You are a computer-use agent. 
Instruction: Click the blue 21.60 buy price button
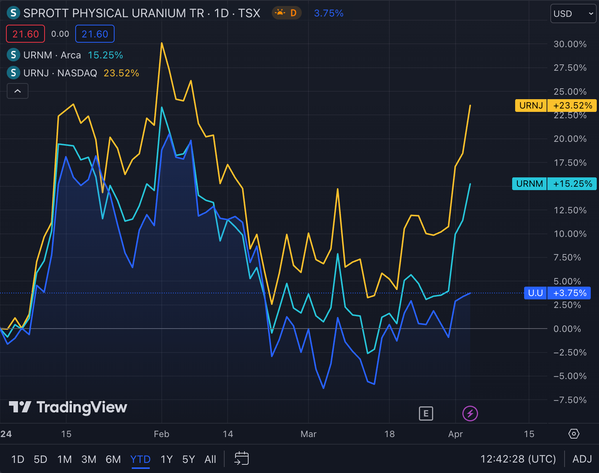coord(95,34)
